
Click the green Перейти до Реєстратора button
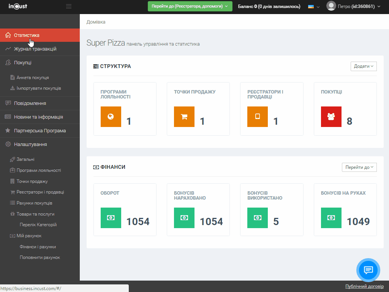tap(190, 6)
